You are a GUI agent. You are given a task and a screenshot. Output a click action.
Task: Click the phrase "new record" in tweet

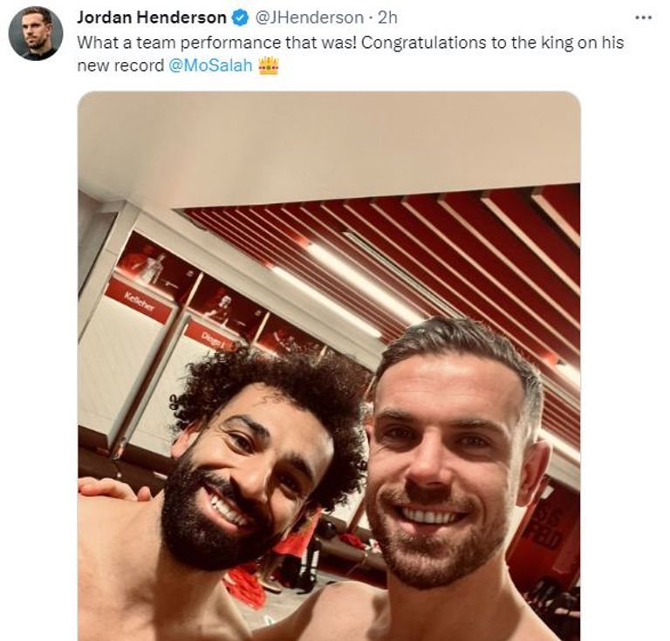(120, 65)
